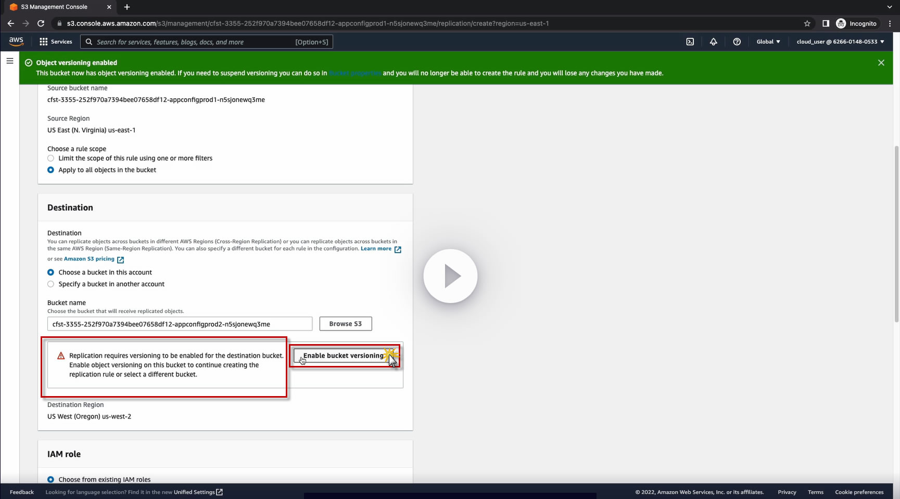
Task: Click US East (N. Virginia) us-east-1 text
Action: [92, 130]
